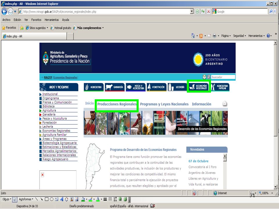Click the magnifier search button next to Google box
279x209 pixels.
[271, 11]
